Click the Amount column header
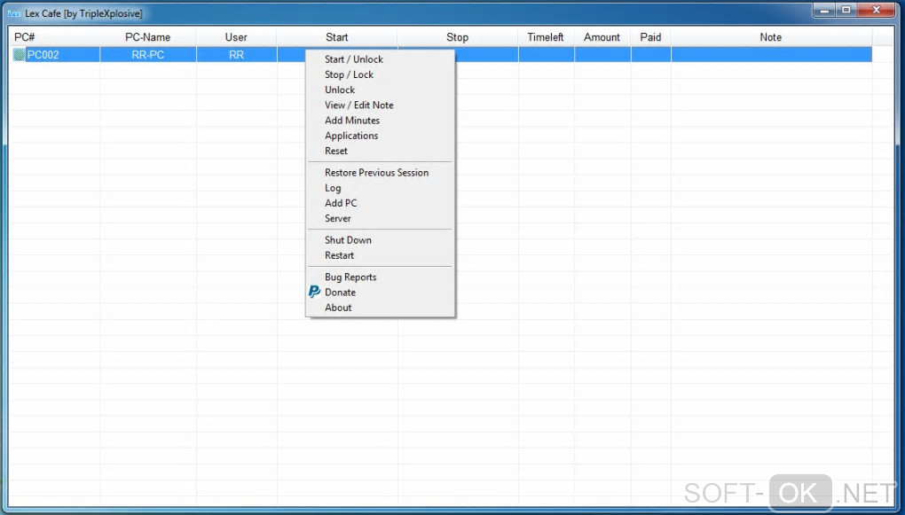 click(x=602, y=37)
